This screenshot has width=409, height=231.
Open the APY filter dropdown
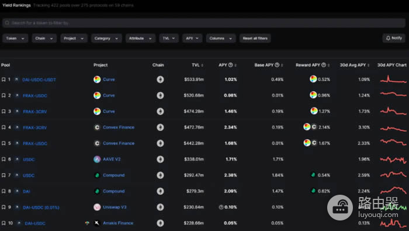pyautogui.click(x=192, y=39)
